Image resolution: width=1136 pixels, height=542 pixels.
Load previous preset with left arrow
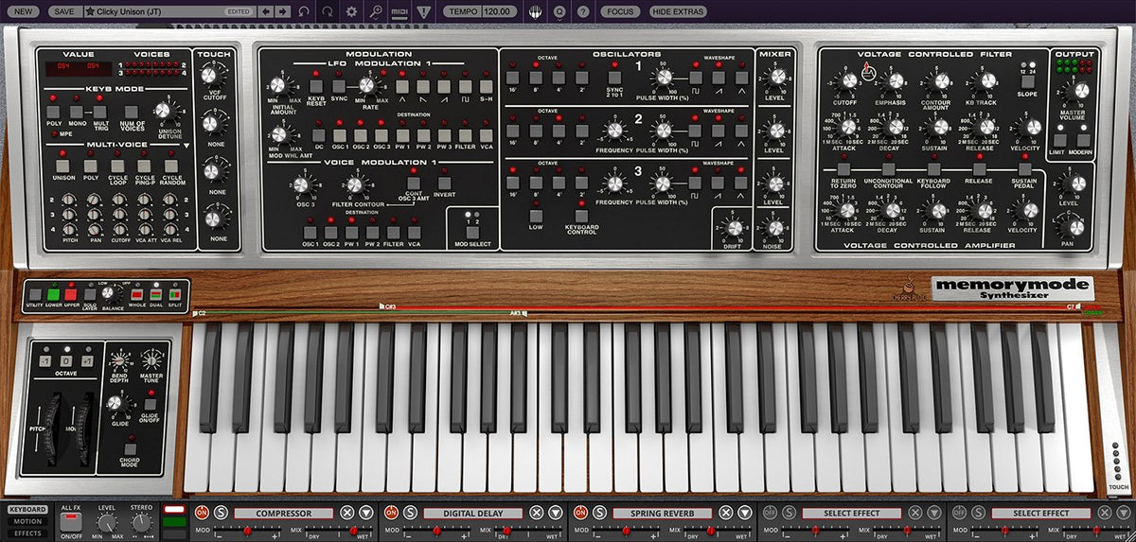click(x=265, y=11)
